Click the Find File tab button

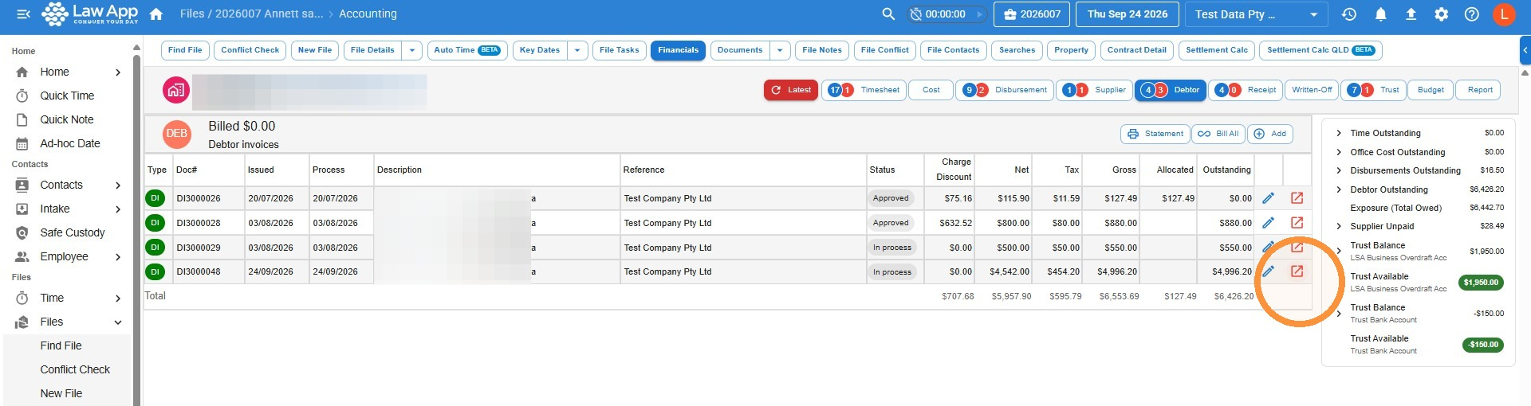[185, 50]
